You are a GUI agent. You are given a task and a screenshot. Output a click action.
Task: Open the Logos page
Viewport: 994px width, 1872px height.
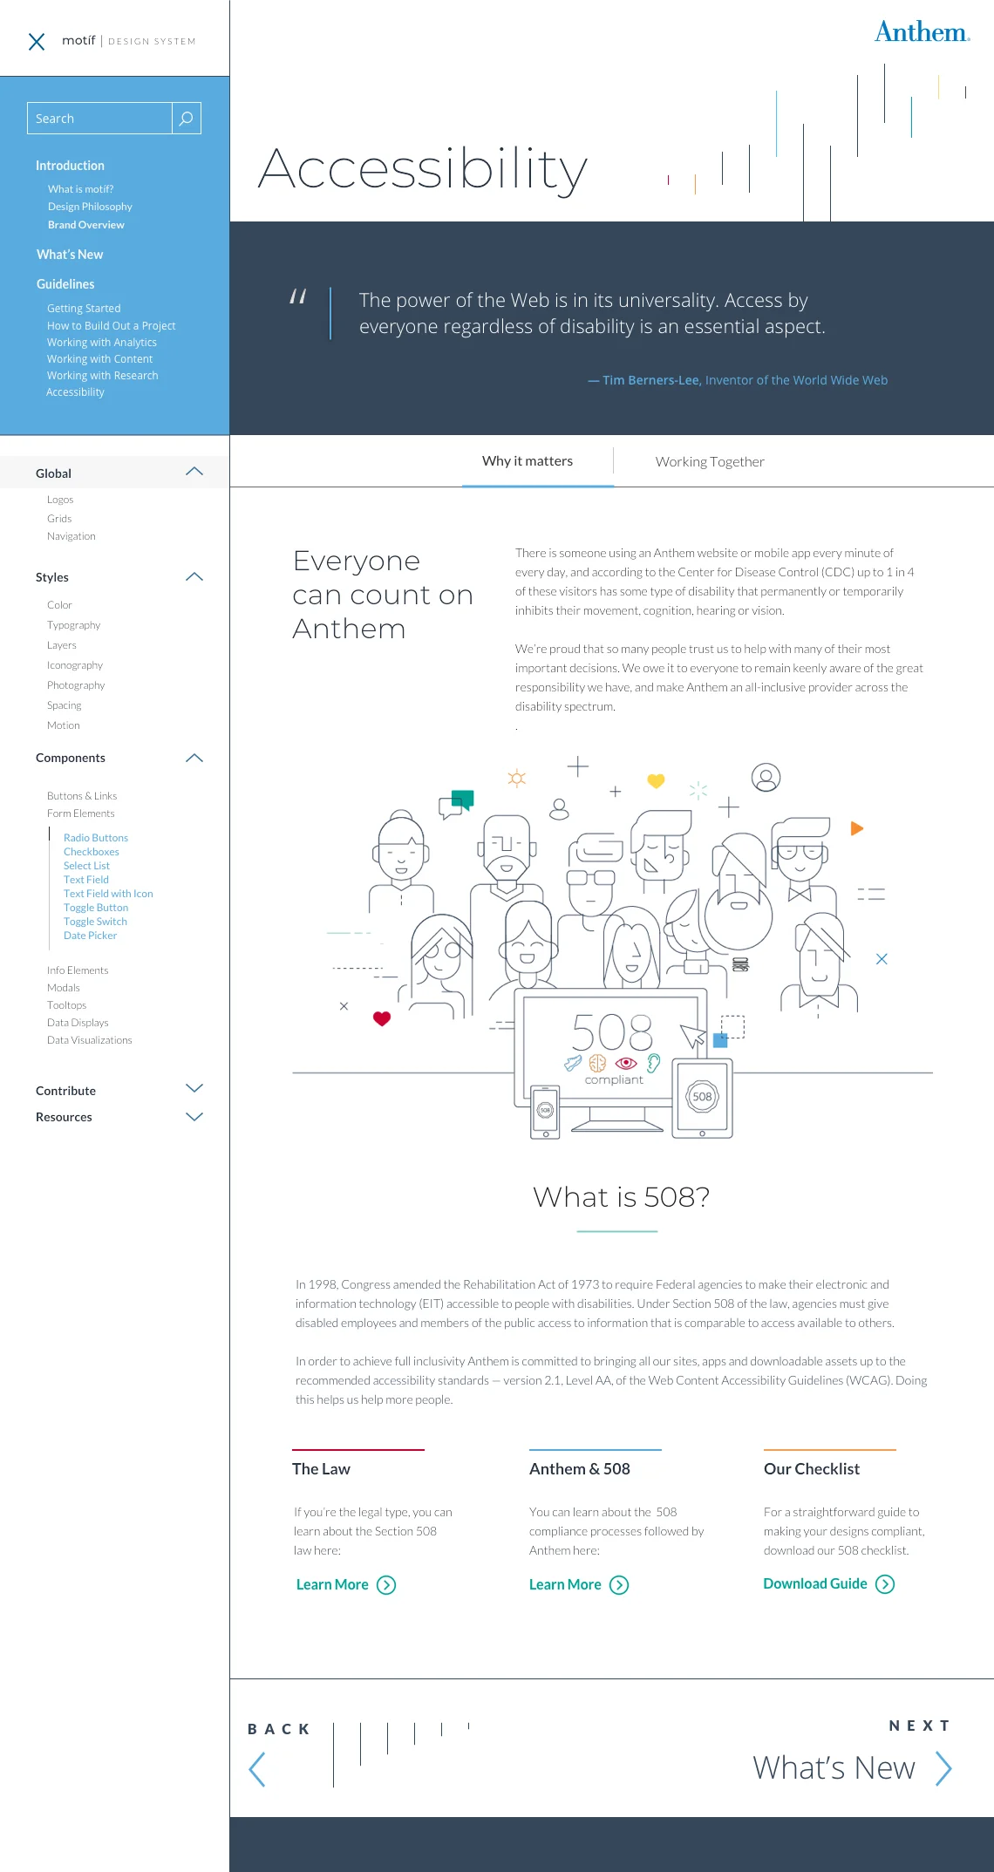point(60,500)
